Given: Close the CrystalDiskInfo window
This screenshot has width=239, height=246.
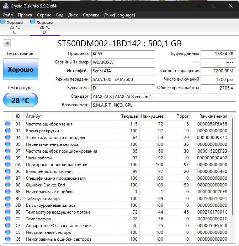Looking at the screenshot, I should click(x=231, y=6).
